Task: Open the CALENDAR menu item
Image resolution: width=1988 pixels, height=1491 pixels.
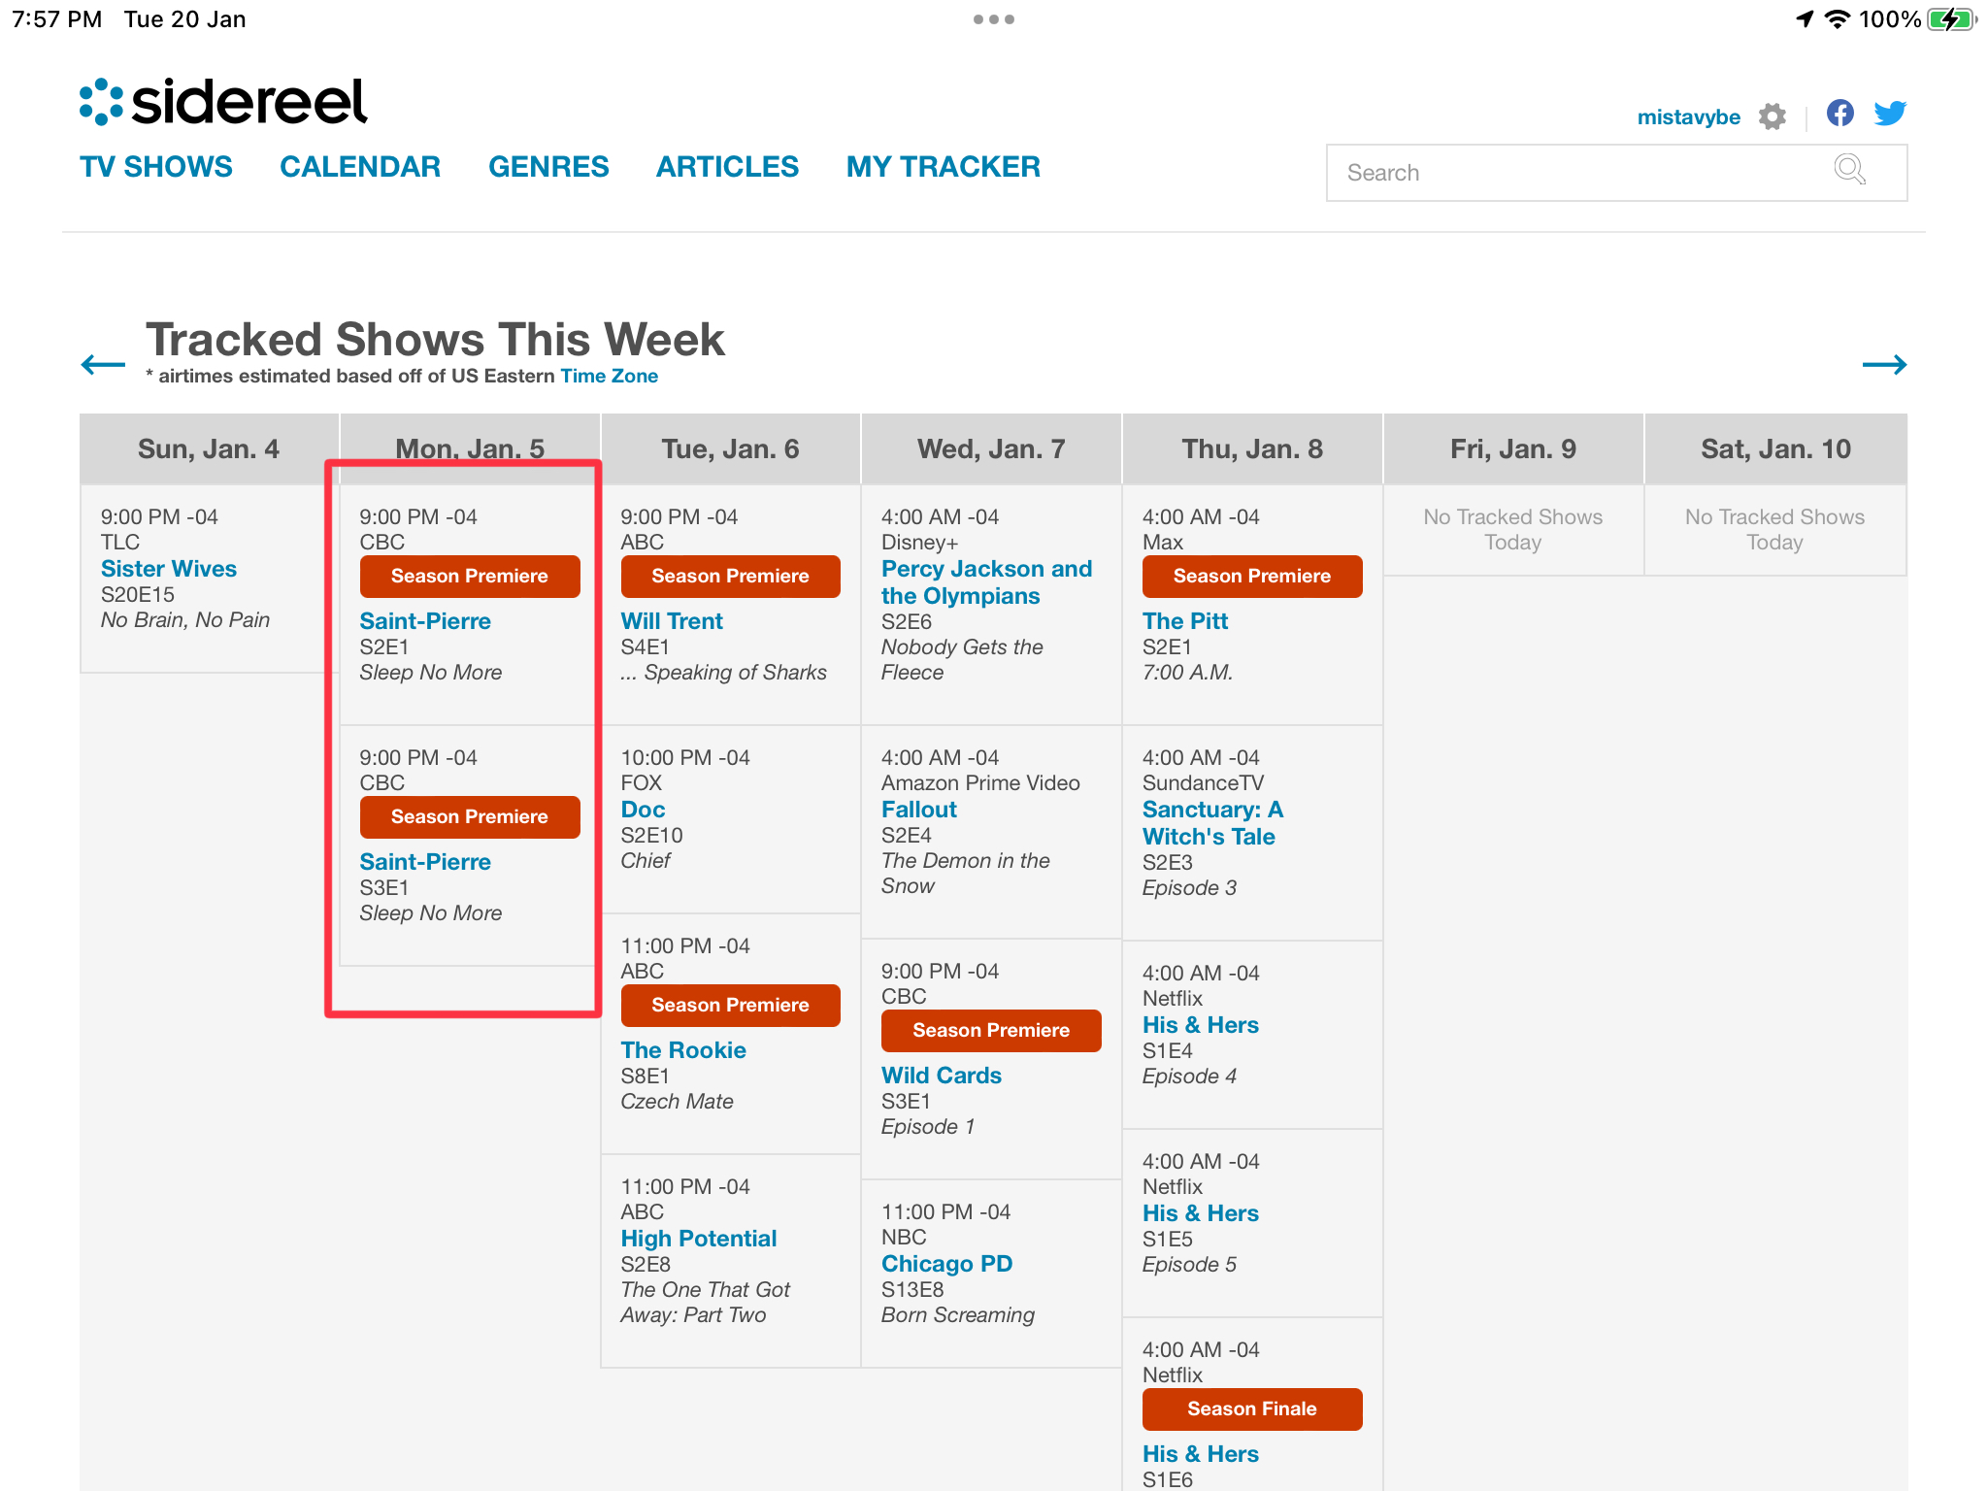Action: click(360, 167)
